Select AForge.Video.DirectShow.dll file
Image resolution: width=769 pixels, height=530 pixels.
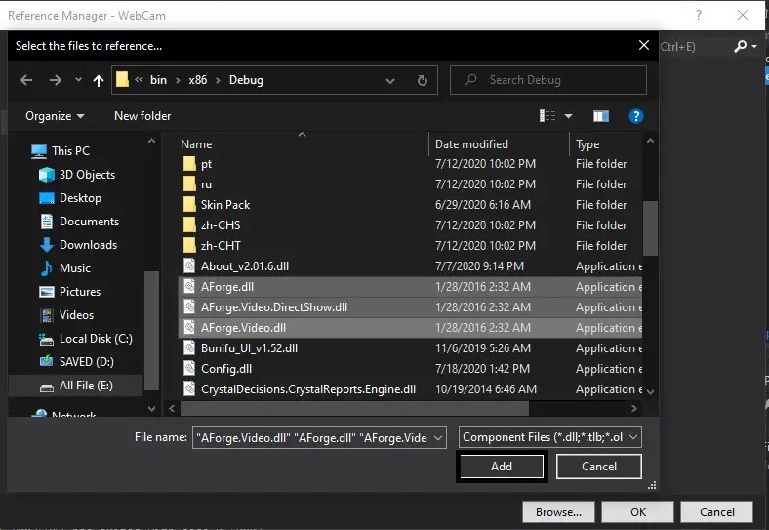(410, 307)
